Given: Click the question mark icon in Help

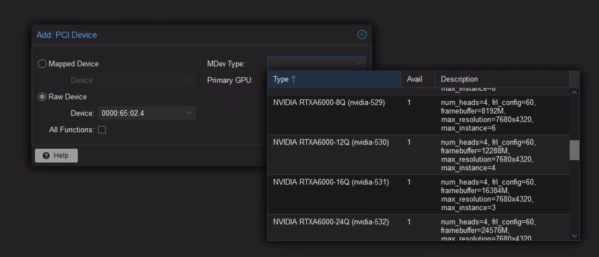Looking at the screenshot, I should [x=46, y=156].
